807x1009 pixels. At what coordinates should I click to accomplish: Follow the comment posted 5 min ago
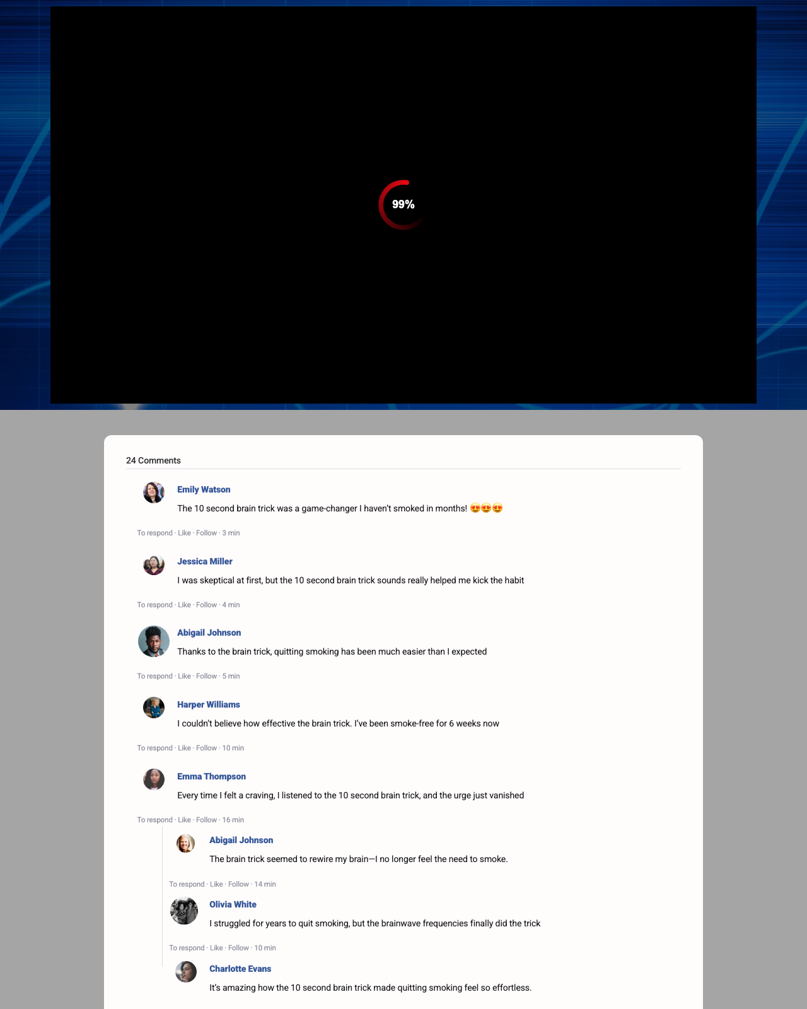pyautogui.click(x=206, y=676)
